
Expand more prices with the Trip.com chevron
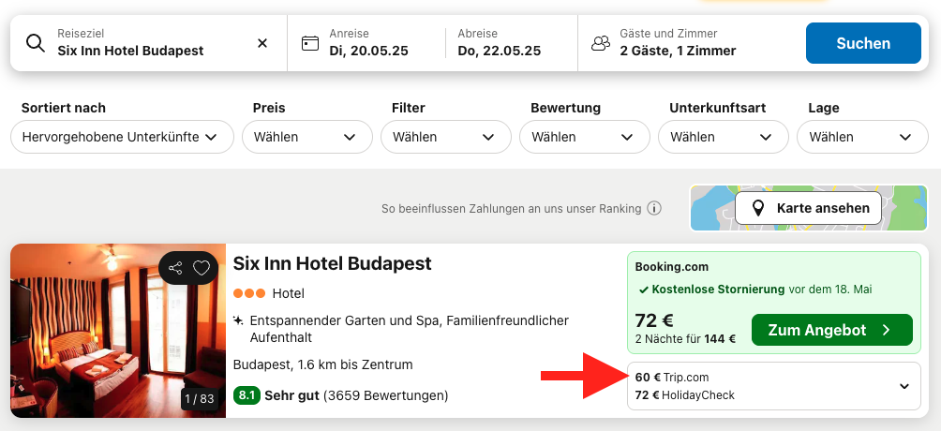coord(904,386)
